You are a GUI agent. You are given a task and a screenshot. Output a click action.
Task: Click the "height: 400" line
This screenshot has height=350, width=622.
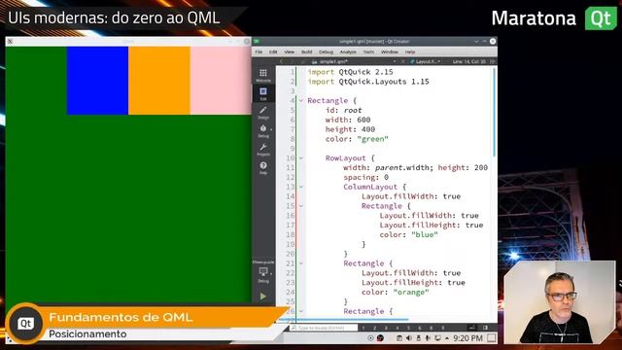pos(350,129)
